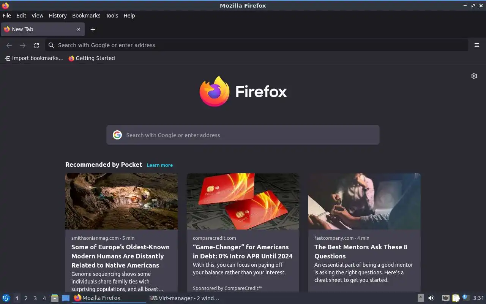The width and height of the screenshot is (486, 304).
Task: Click the show desktop icon in the taskbar
Action: [66, 298]
